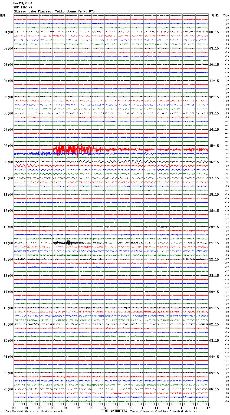Screen dimensions: 230x415
Task: Click the 15:15 UTC time label
Action: pos(214,146)
